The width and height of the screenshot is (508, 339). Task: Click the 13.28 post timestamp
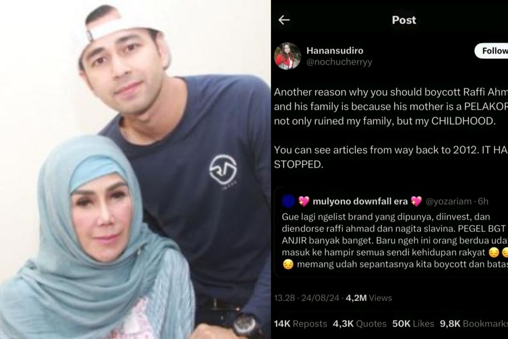(284, 298)
